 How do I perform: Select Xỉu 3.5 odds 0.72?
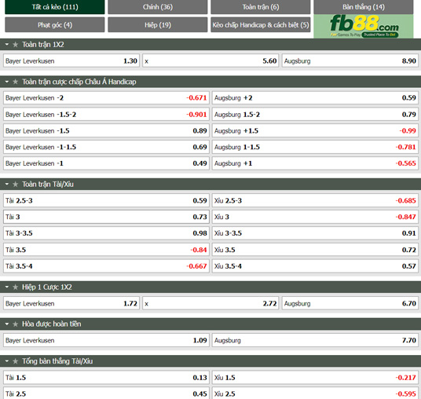pos(315,250)
